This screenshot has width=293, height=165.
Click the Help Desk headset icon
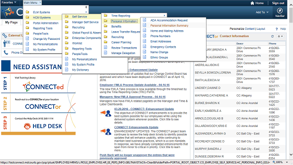coord(27,126)
